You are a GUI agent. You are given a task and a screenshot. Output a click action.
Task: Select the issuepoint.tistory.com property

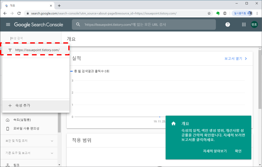(x=35, y=50)
